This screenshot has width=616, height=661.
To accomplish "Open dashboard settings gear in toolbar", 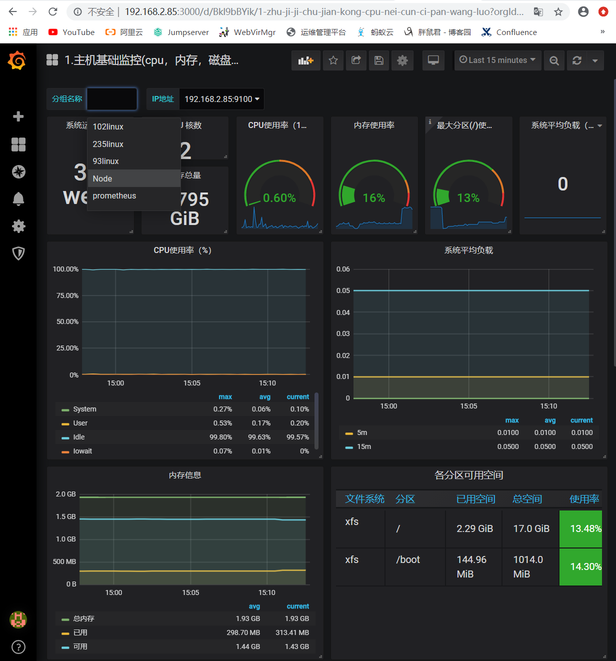I will click(x=402, y=60).
